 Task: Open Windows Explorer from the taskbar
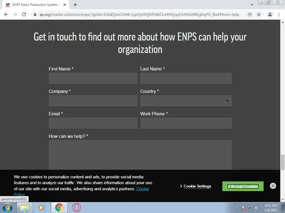(25, 207)
